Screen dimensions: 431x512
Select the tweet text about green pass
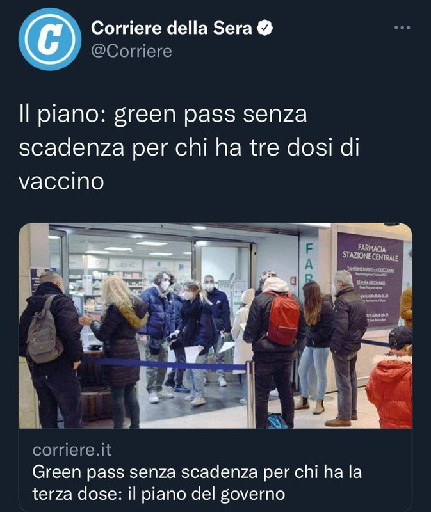pos(189,148)
